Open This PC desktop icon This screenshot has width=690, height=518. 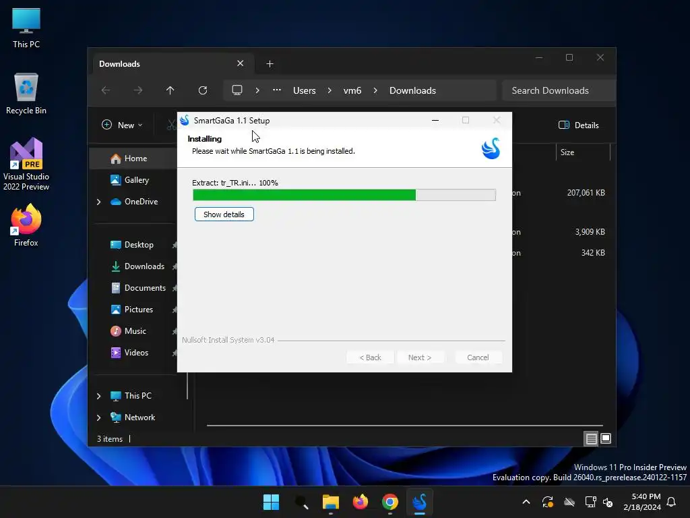click(26, 28)
